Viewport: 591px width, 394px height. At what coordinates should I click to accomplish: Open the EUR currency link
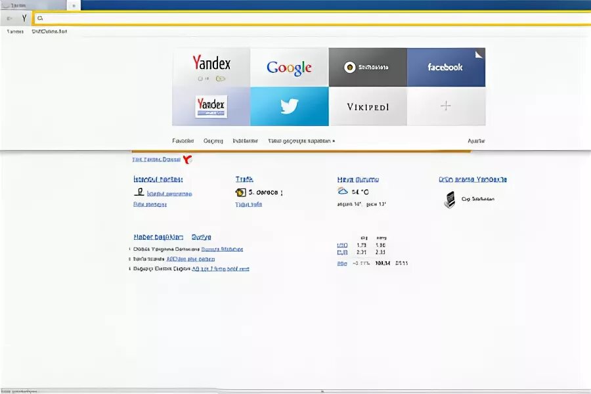click(342, 252)
